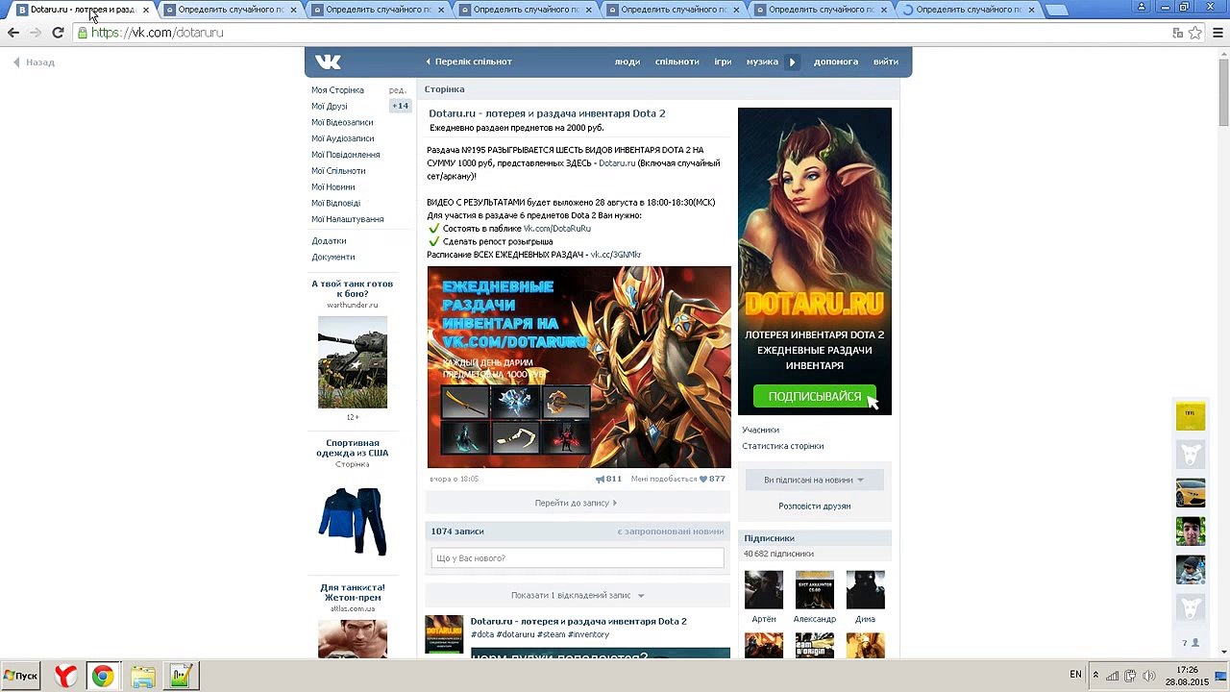
Task: Reload the page with the refresh icon
Action: 58,33
